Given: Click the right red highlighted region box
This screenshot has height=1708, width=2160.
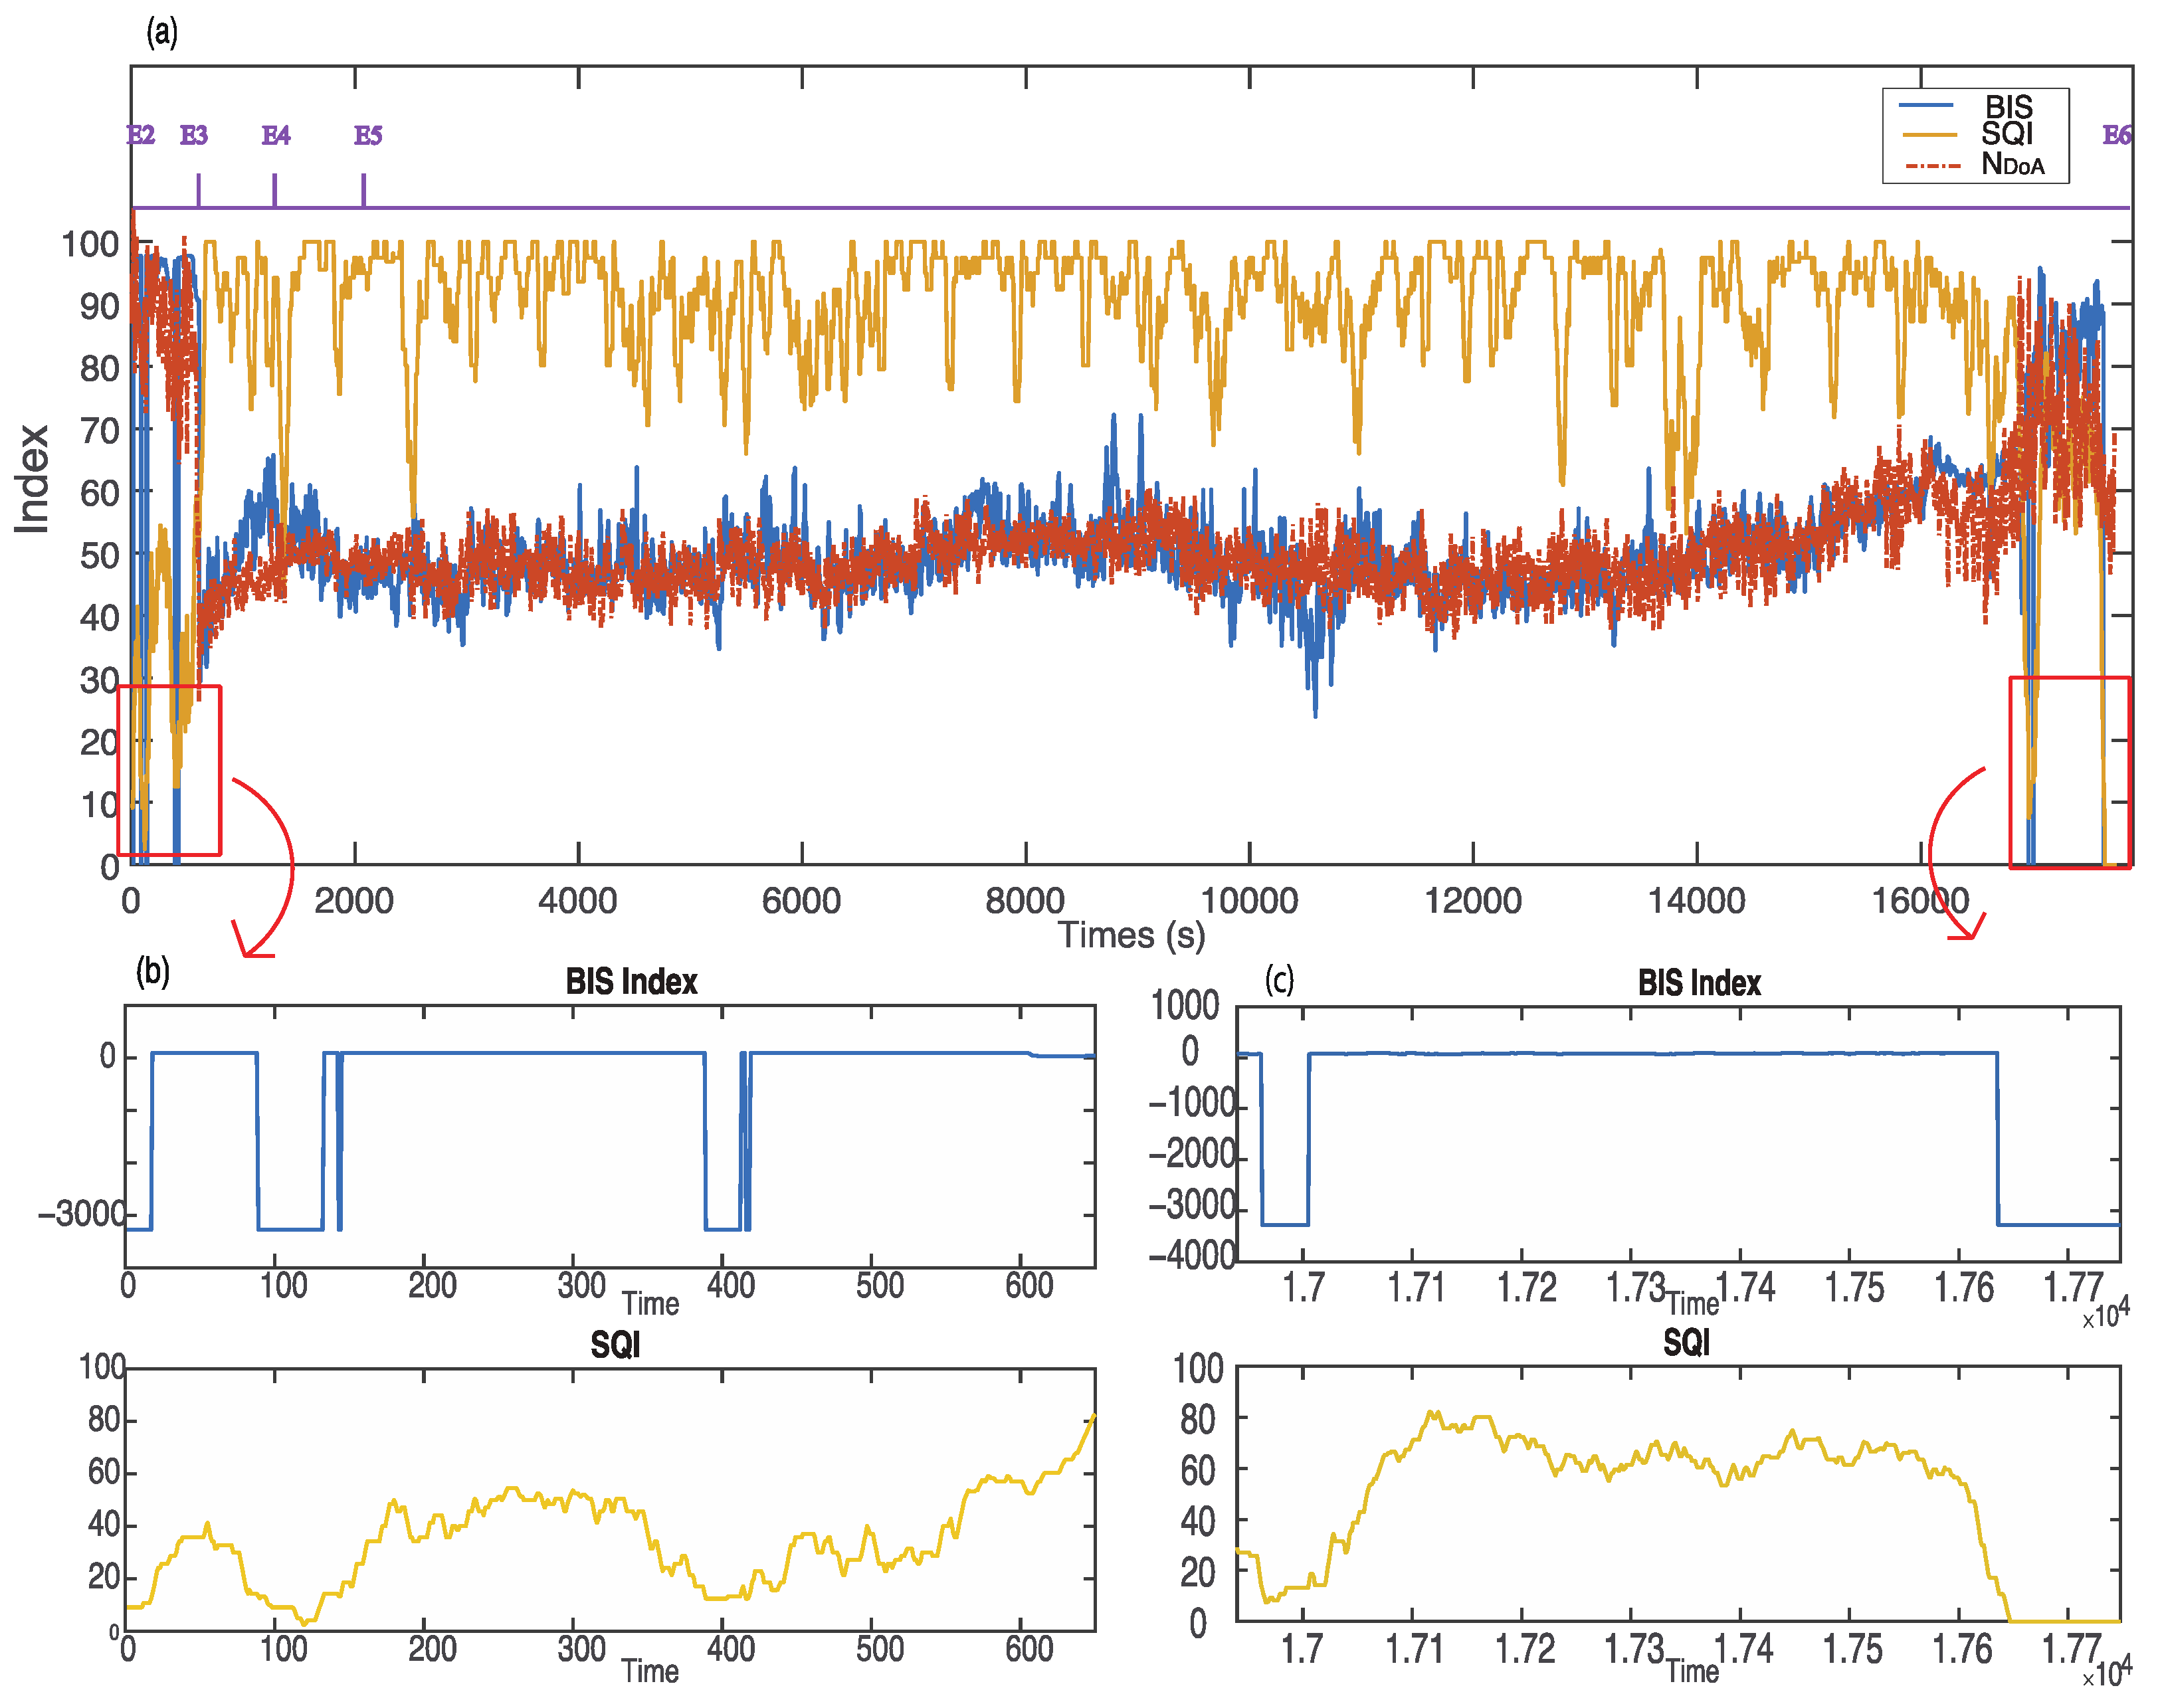Looking at the screenshot, I should [2069, 772].
